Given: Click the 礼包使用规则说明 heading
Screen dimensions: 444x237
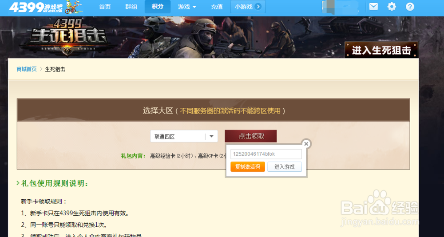Looking at the screenshot, I should pos(55,183).
